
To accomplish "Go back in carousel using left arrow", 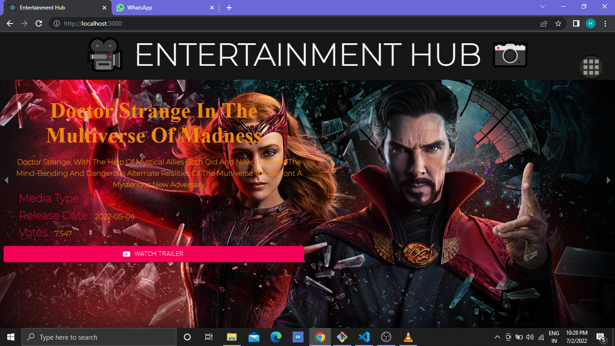I will pos(6,180).
